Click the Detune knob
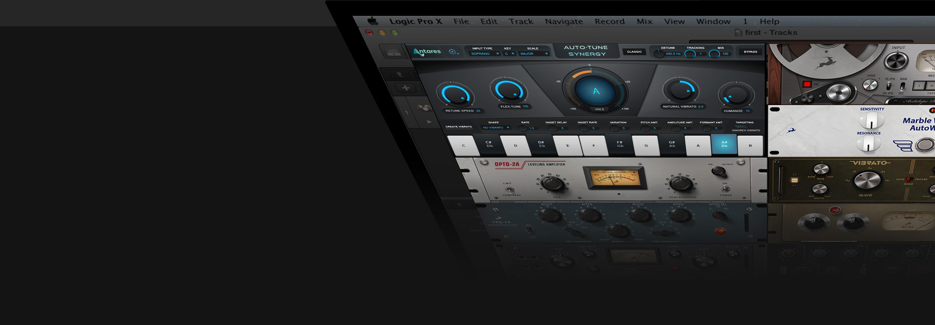 pos(659,54)
